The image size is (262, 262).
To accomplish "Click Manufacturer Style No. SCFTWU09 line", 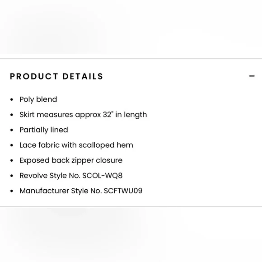I will [x=81, y=191].
